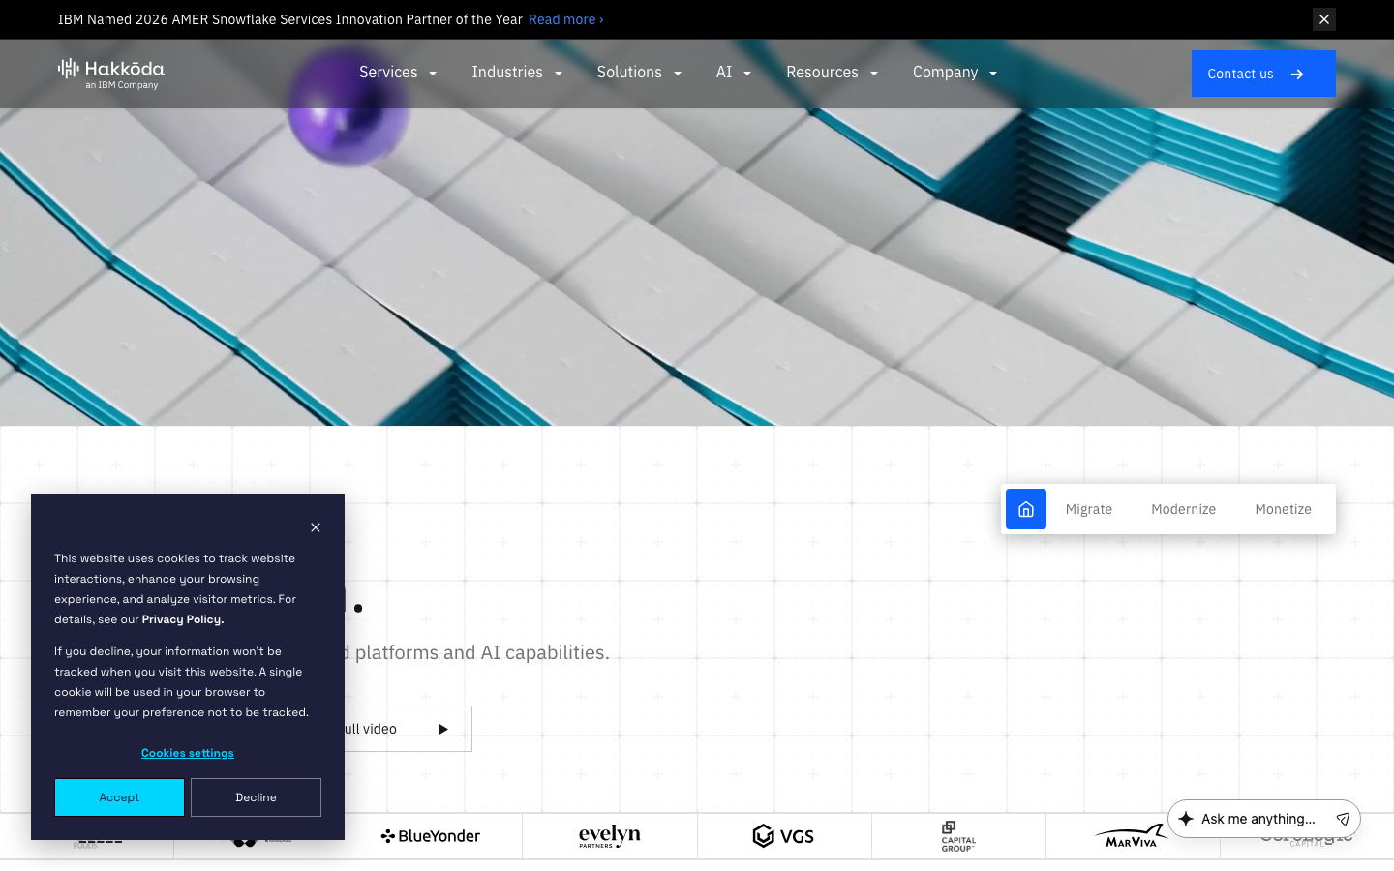Viewport: 1394px width, 871px height.
Task: Click the evelyn partners logo
Action: coord(610,836)
